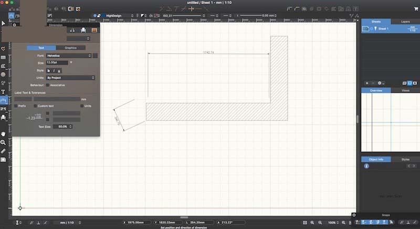The height and width of the screenshot is (229, 420).
Task: Click the font Size 12.00pt field
Action: pos(57,63)
